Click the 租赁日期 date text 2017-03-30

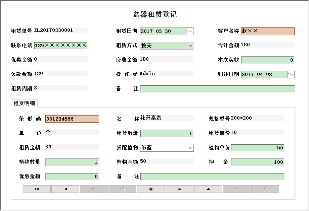(x=156, y=31)
